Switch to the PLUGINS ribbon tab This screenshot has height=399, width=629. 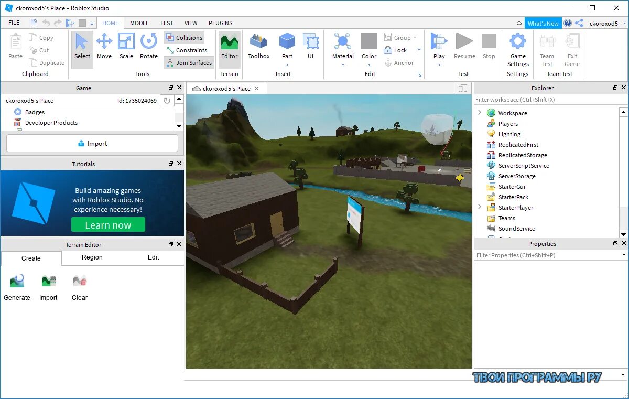(221, 23)
